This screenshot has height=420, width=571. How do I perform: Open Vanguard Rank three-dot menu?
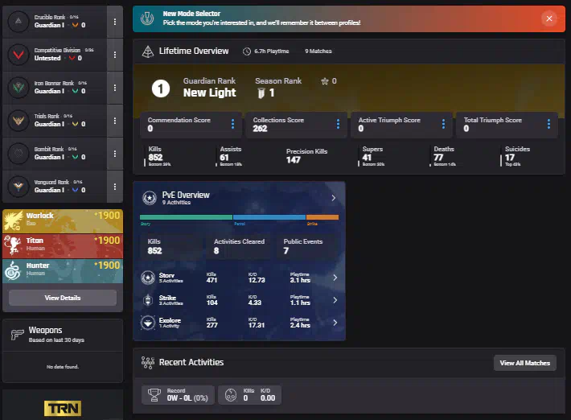point(115,187)
